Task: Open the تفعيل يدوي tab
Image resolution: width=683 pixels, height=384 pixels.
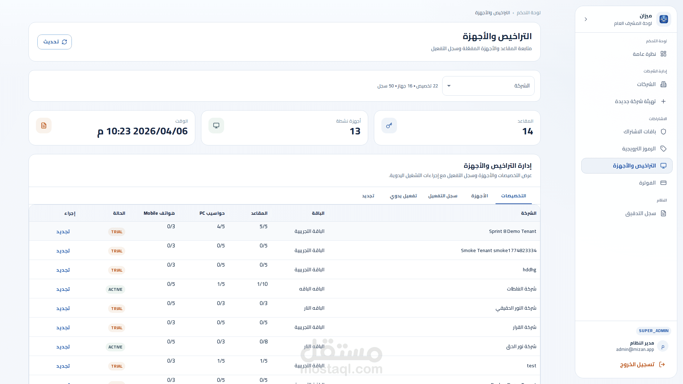Action: point(403,196)
